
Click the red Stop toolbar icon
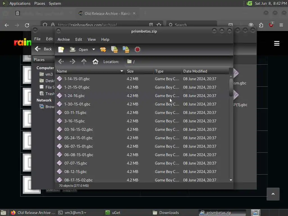coord(137,49)
